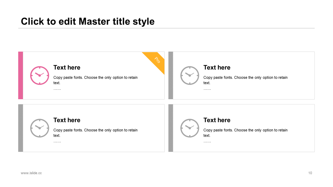
Task: Select the pink accent bar of first card
Action: [21, 75]
